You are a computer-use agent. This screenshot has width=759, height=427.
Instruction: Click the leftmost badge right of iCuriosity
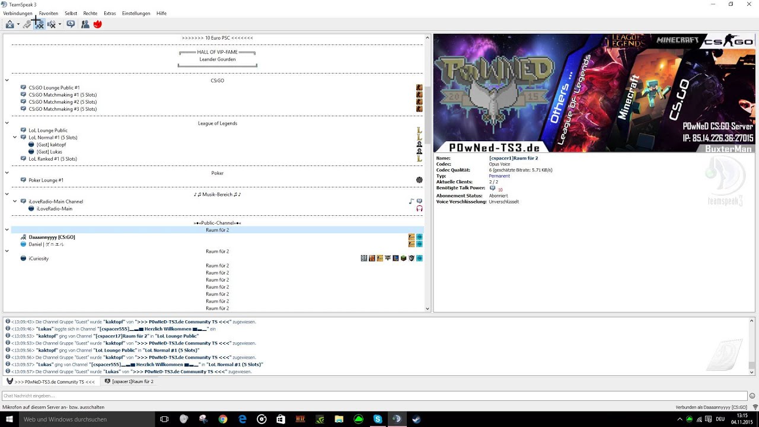[364, 259]
